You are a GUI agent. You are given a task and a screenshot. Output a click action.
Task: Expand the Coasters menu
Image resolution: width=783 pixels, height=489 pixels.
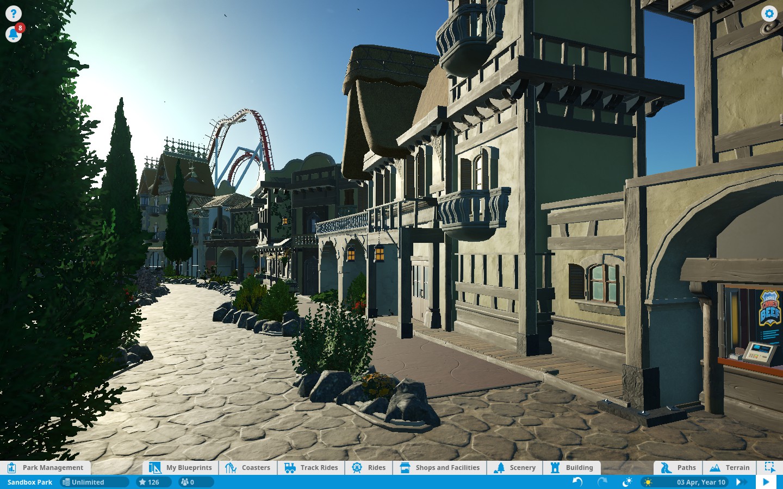248,468
